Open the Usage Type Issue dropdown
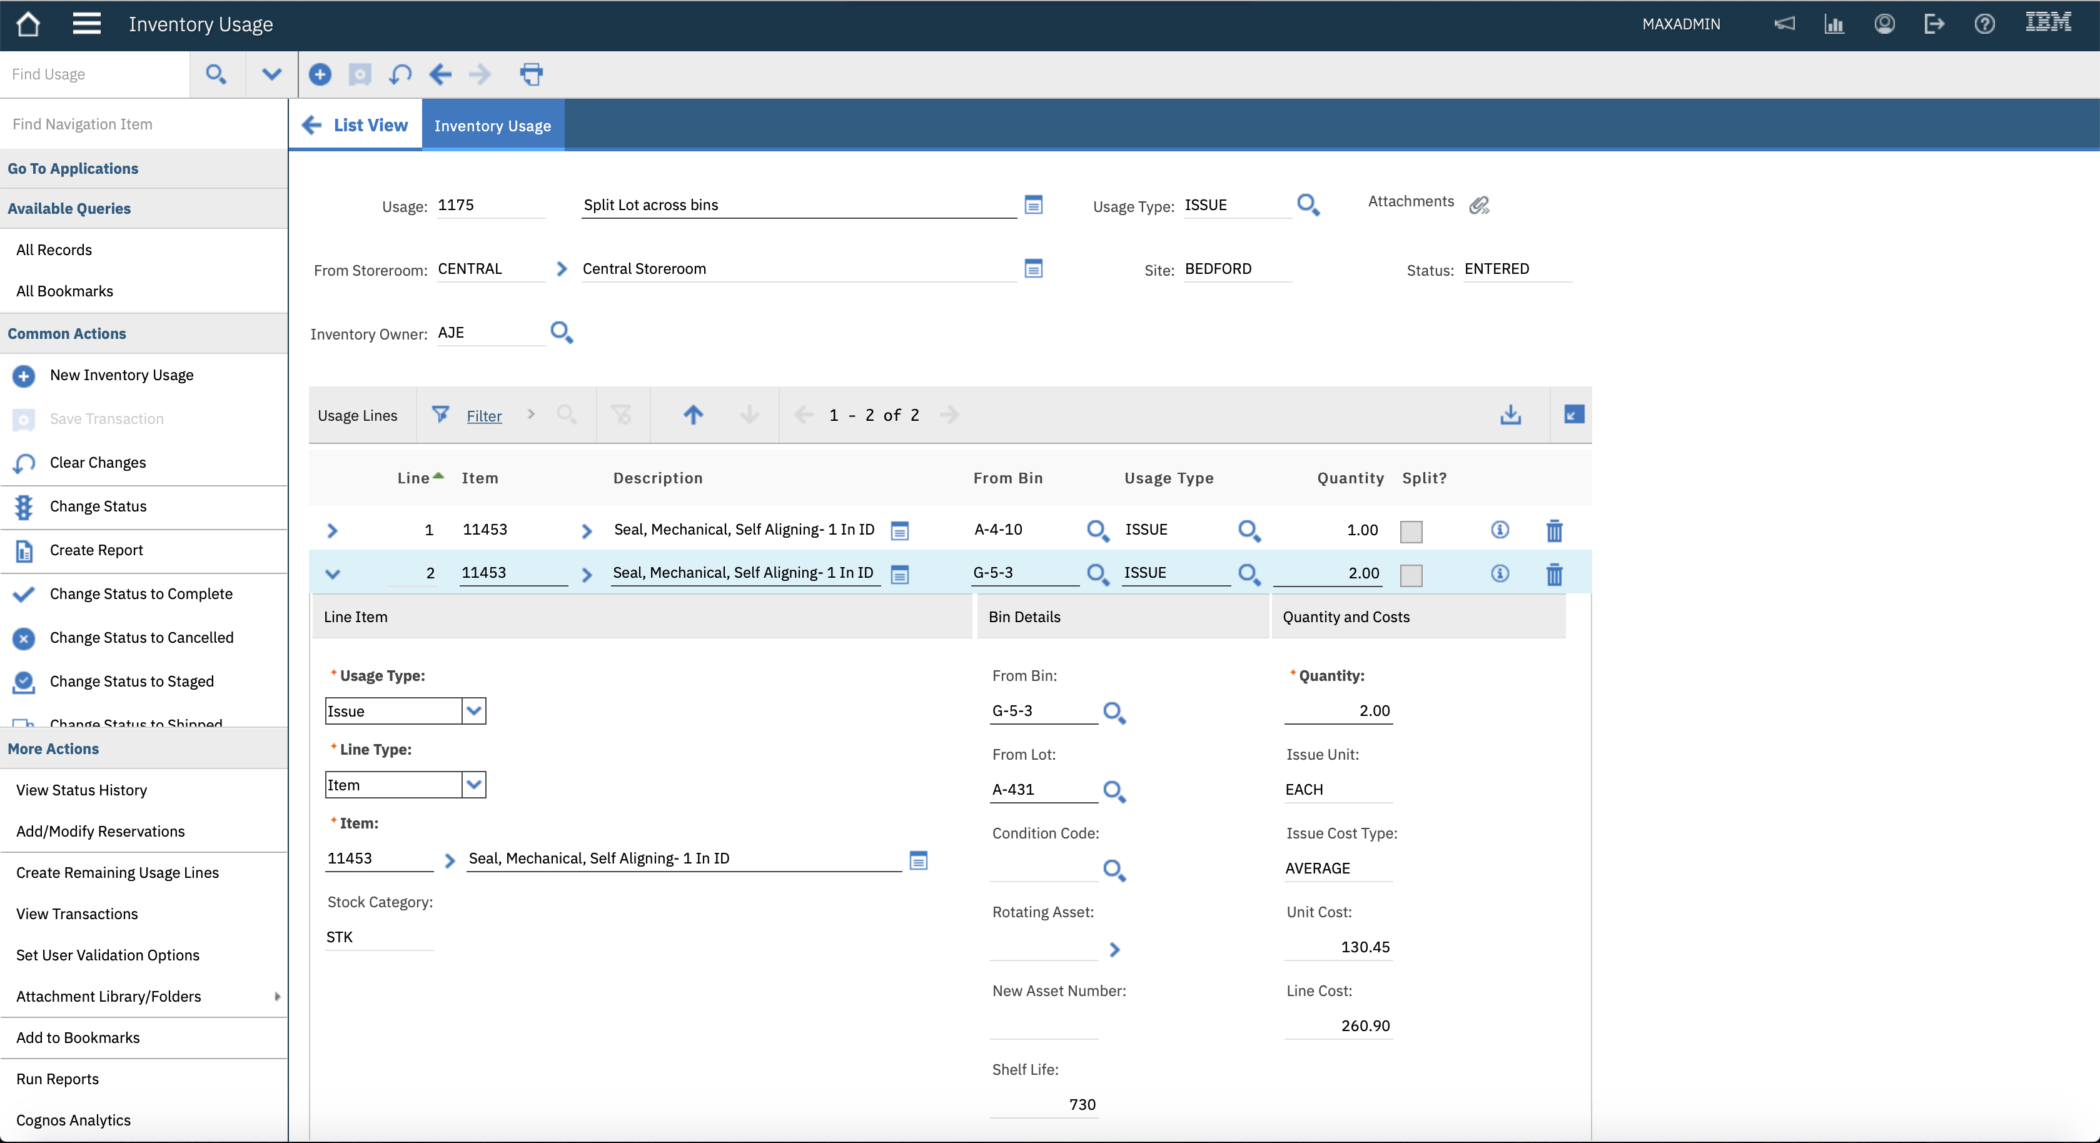 tap(473, 711)
